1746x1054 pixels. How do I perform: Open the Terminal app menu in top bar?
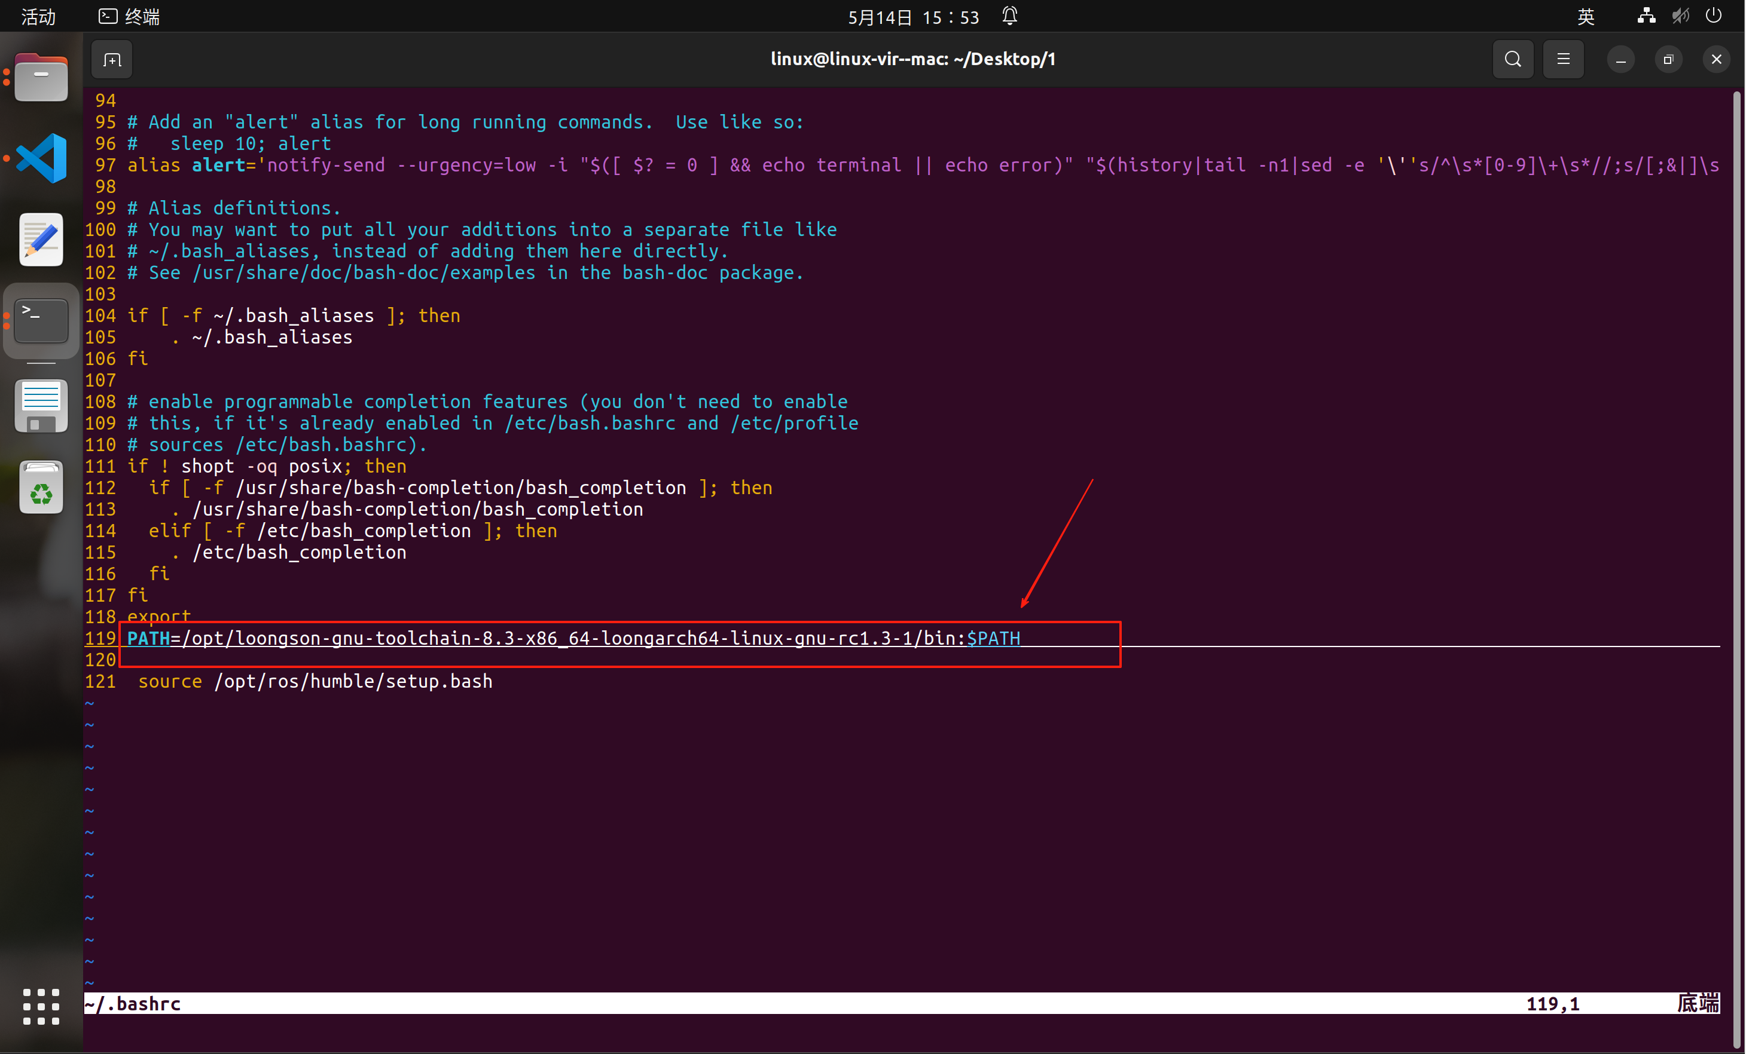(130, 16)
